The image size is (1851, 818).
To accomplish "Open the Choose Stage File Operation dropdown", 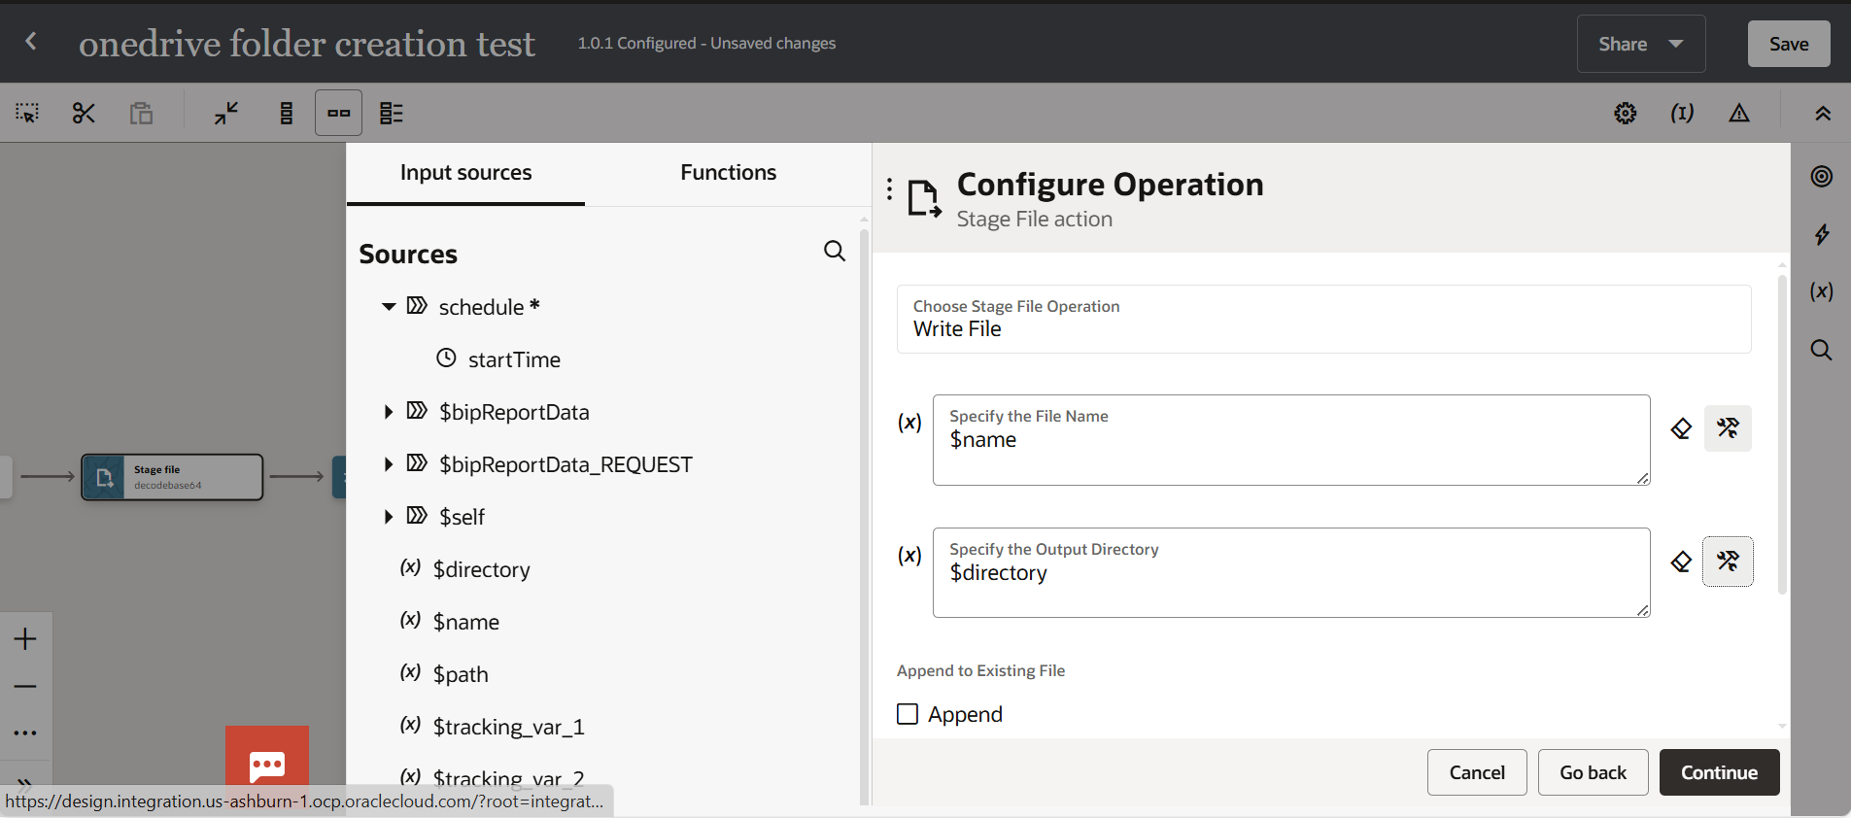I will coord(1323,319).
